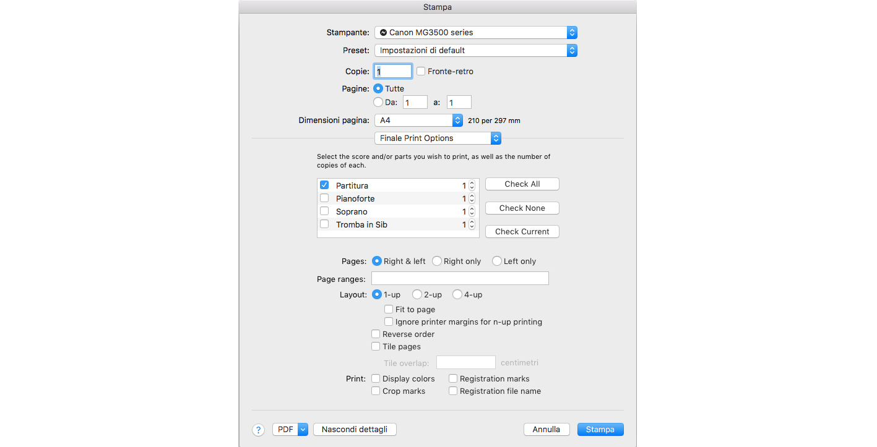Uncheck the Partitura checkbox
Screen dimensions: 877x447
click(324, 185)
